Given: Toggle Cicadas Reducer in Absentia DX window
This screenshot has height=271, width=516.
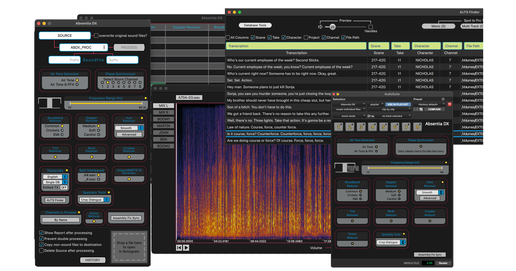Looking at the screenshot, I should pos(129,157).
